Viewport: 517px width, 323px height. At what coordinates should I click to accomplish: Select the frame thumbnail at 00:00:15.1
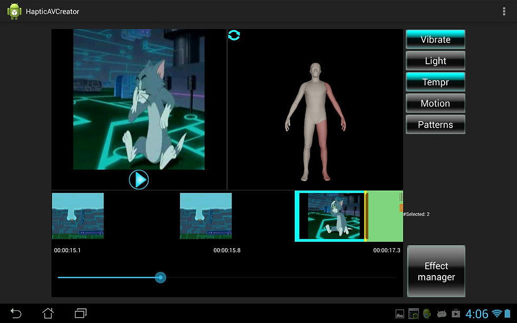[78, 216]
